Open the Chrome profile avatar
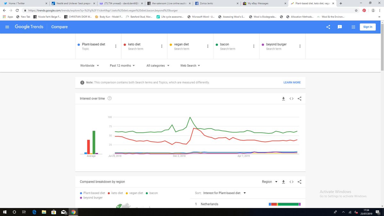This screenshot has width=384, height=216. (373, 10)
